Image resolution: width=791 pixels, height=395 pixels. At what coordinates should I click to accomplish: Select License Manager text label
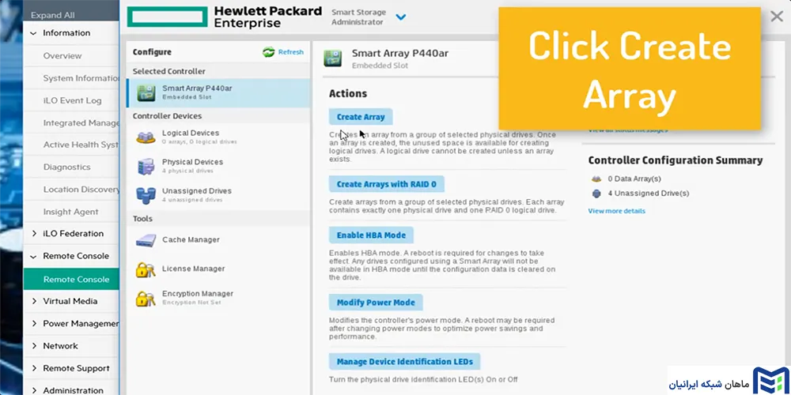[x=193, y=269]
